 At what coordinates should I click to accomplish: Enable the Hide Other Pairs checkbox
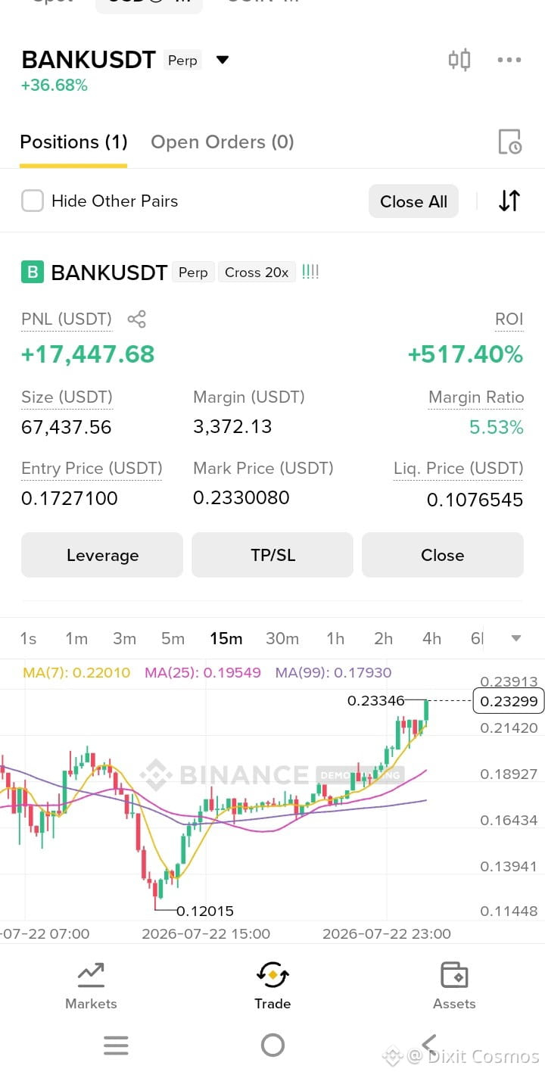pos(33,201)
